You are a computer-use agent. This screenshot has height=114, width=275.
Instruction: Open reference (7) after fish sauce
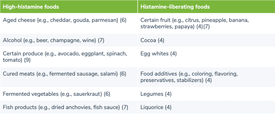[125, 107]
